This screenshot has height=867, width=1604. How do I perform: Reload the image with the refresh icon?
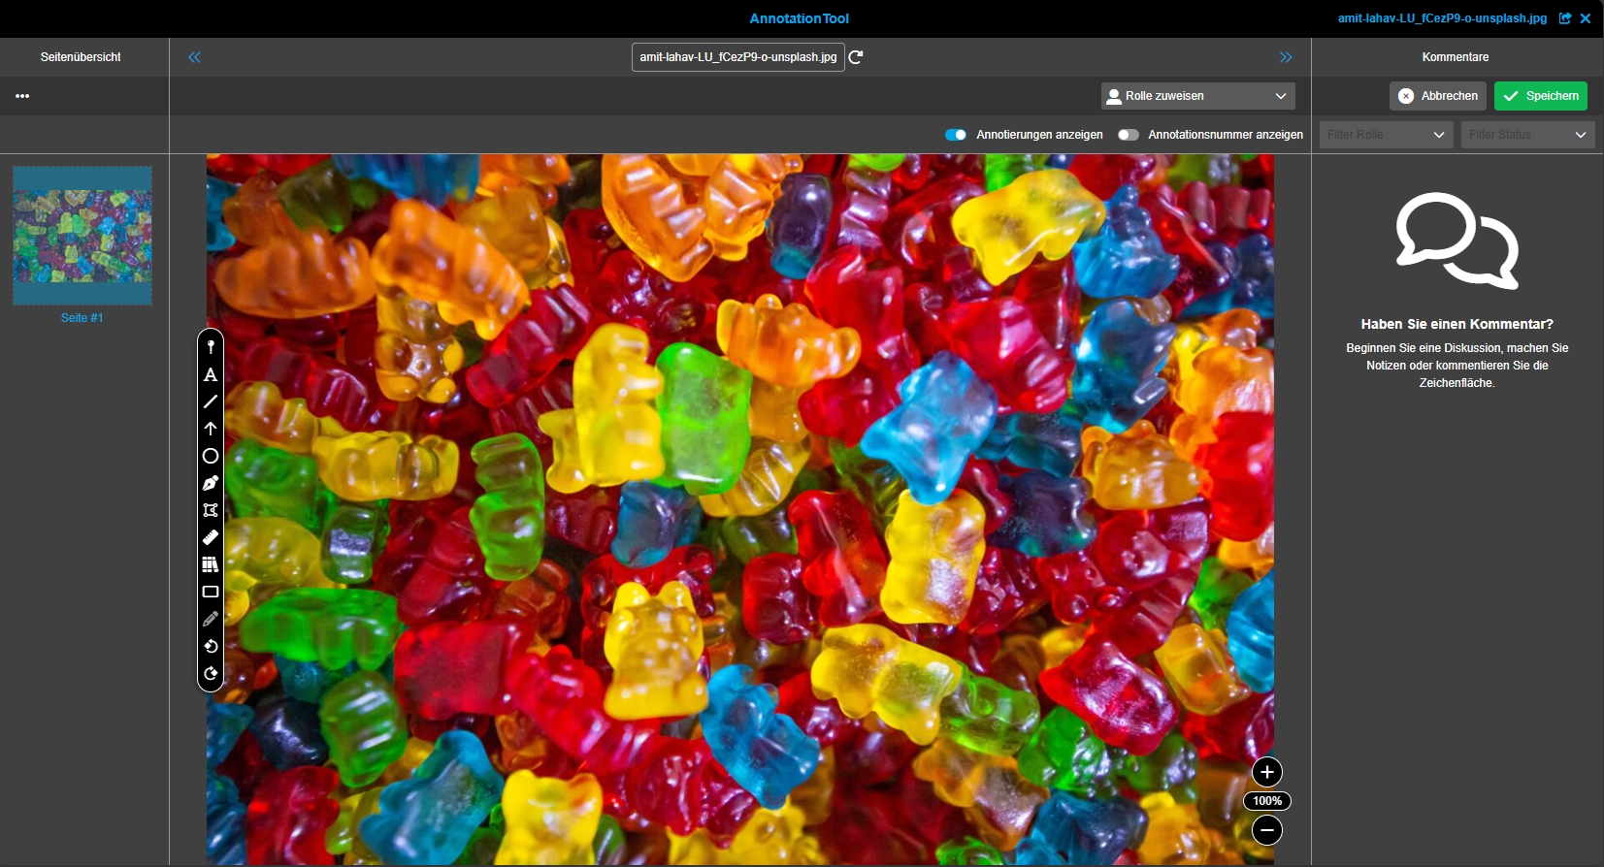pyautogui.click(x=856, y=57)
